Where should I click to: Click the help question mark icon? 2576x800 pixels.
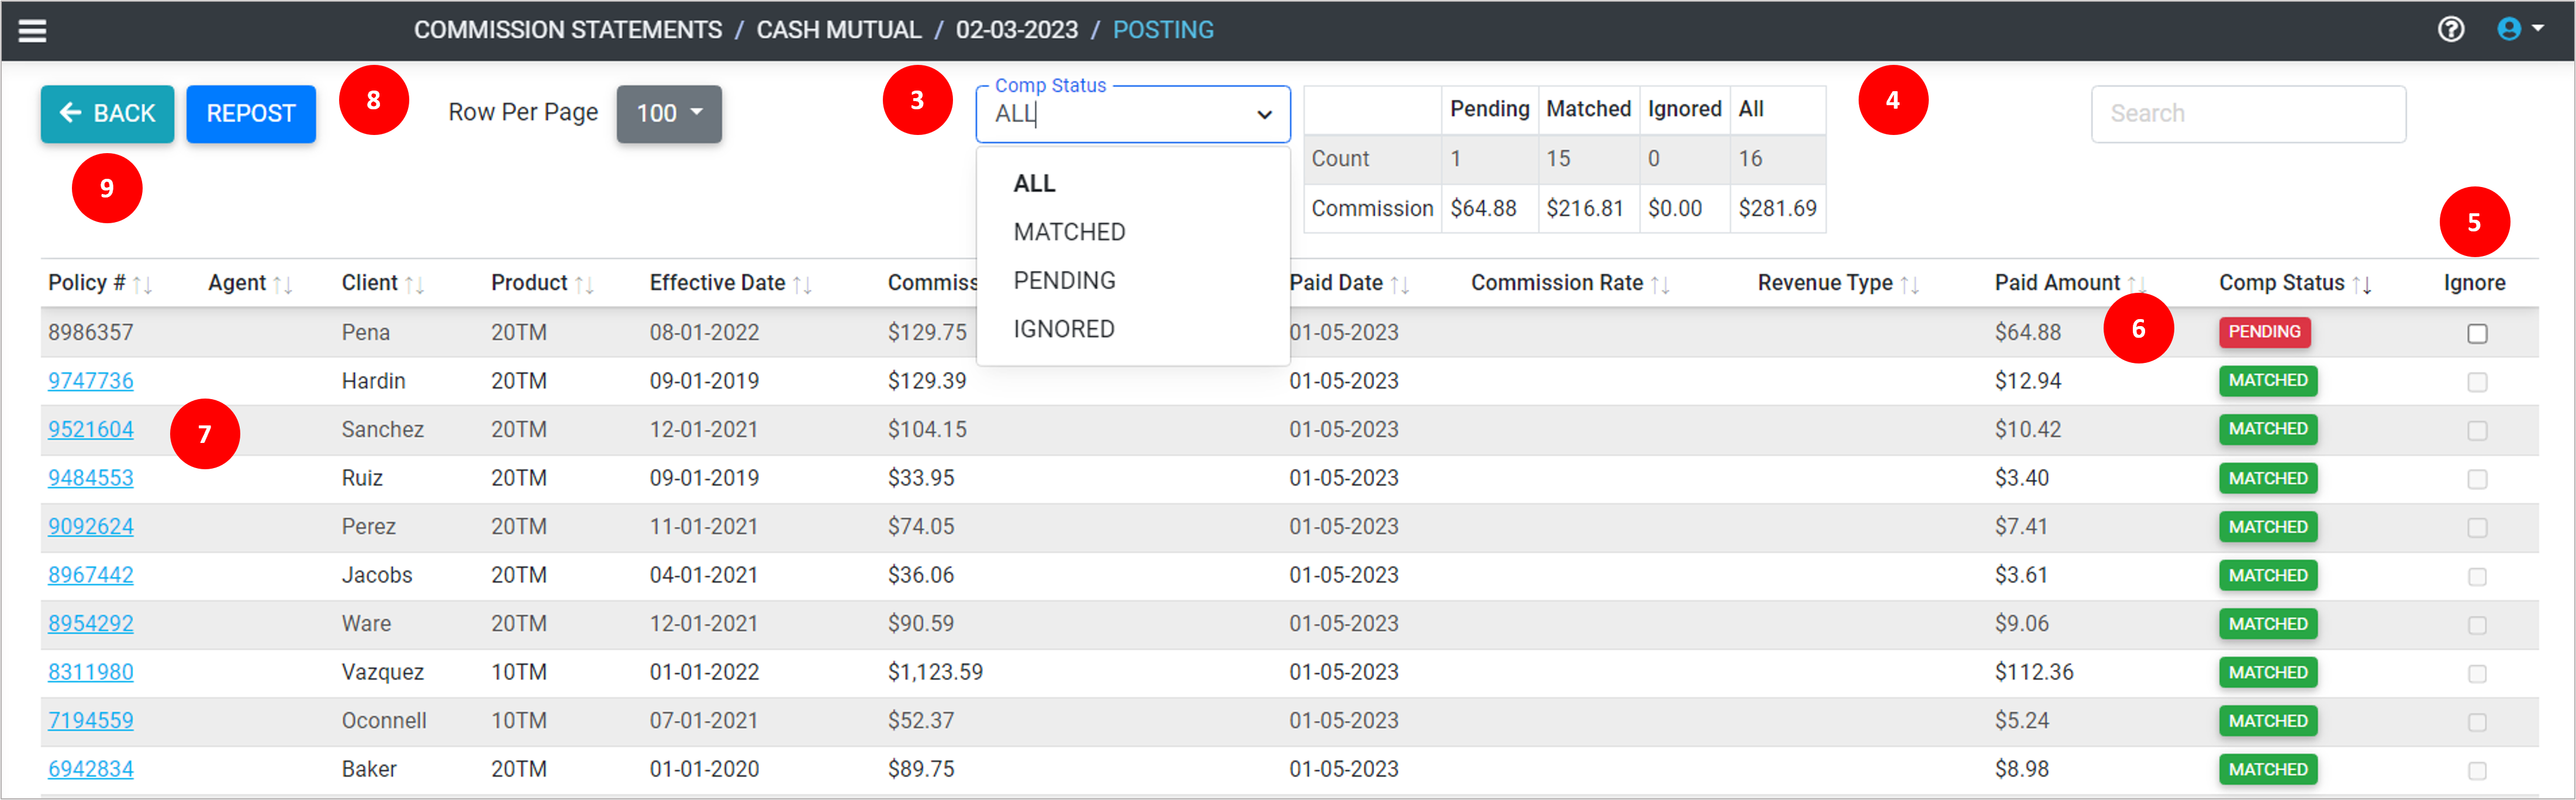2450,30
